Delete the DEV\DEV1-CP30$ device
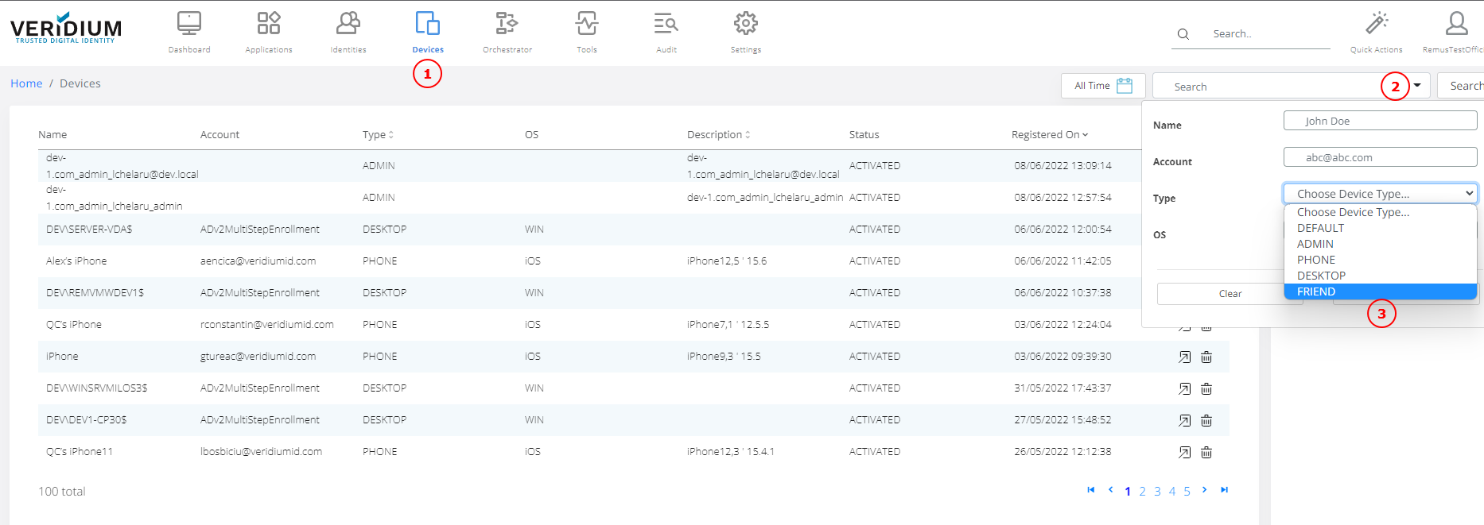Screen dimensions: 1484x525 [1206, 420]
